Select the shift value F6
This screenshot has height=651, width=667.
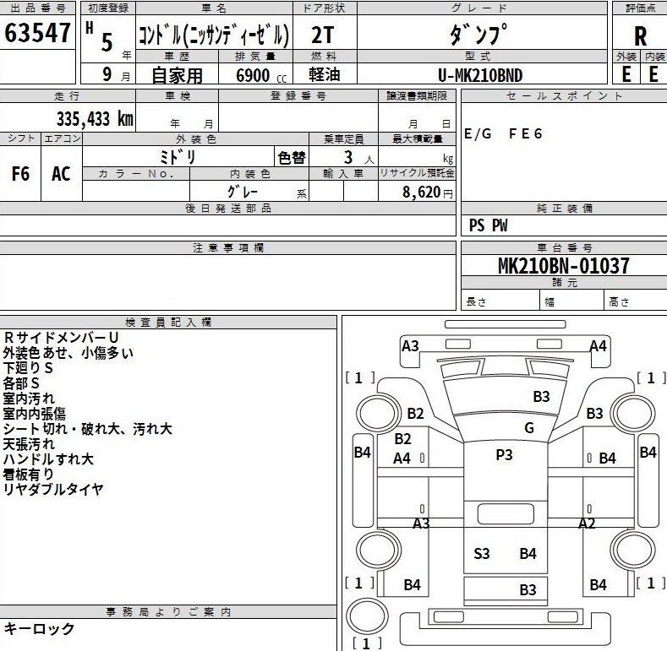tap(20, 174)
